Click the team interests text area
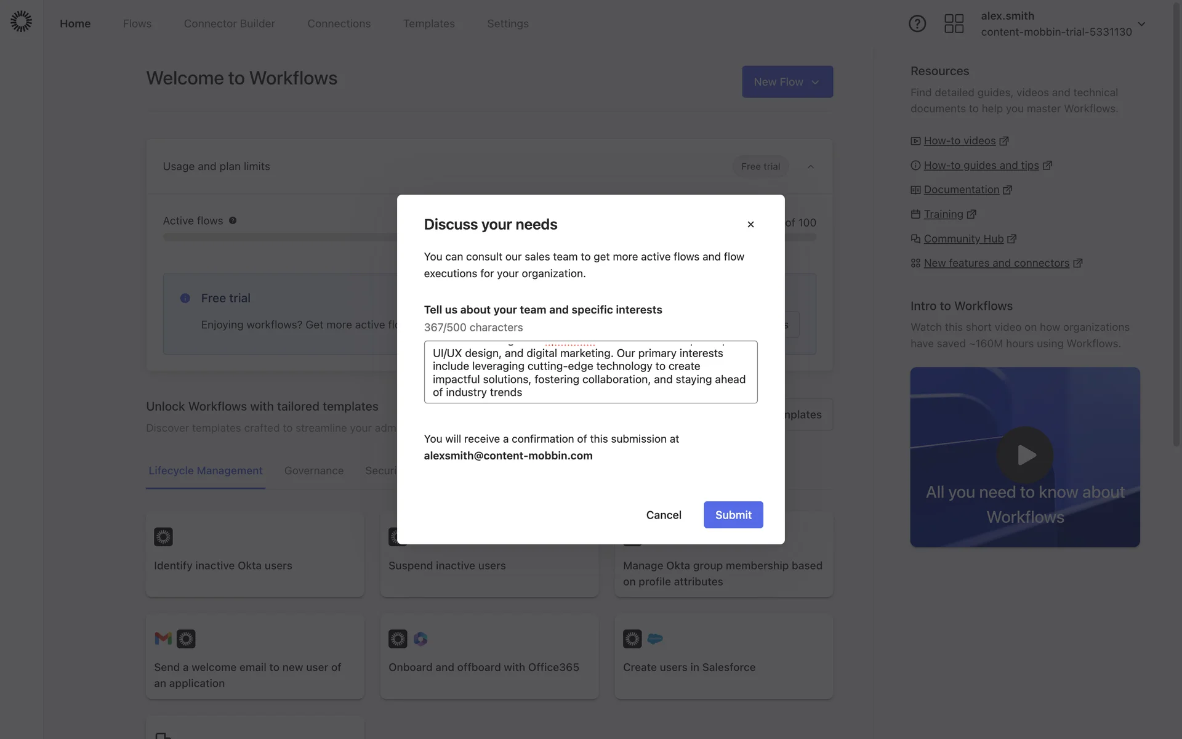 point(590,372)
